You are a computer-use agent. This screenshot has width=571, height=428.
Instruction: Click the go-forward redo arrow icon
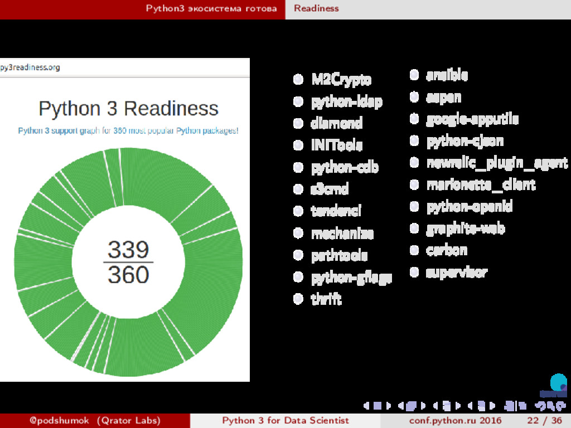pyautogui.click(x=561, y=406)
